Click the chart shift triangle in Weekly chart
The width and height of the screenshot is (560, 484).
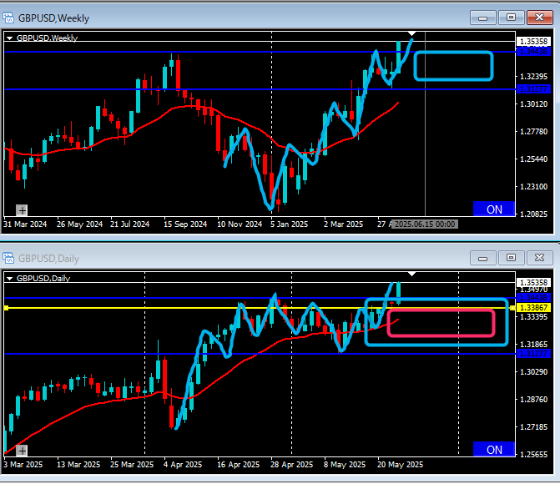[411, 34]
